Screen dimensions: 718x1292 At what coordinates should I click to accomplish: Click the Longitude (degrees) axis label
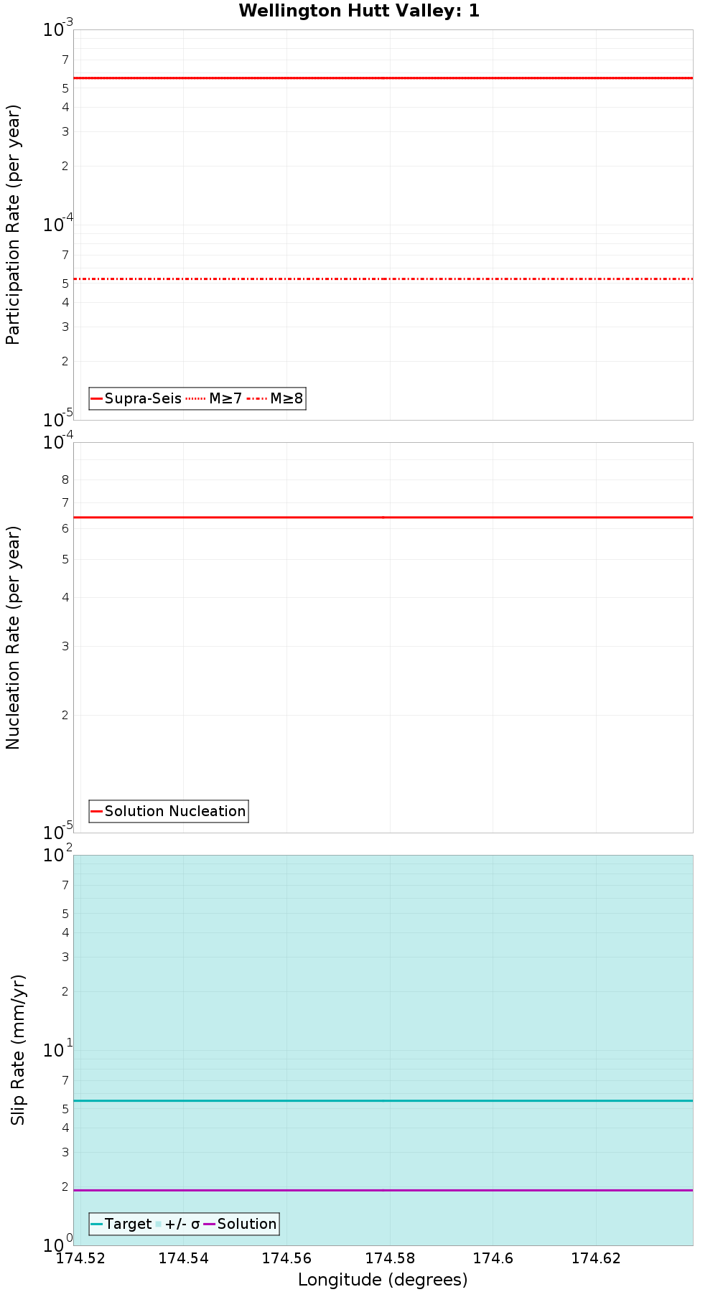[x=383, y=1280]
